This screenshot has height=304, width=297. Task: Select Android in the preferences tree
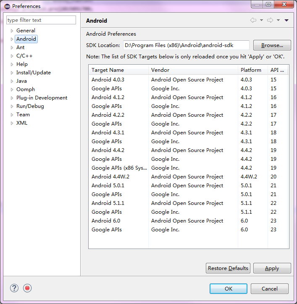(26, 39)
